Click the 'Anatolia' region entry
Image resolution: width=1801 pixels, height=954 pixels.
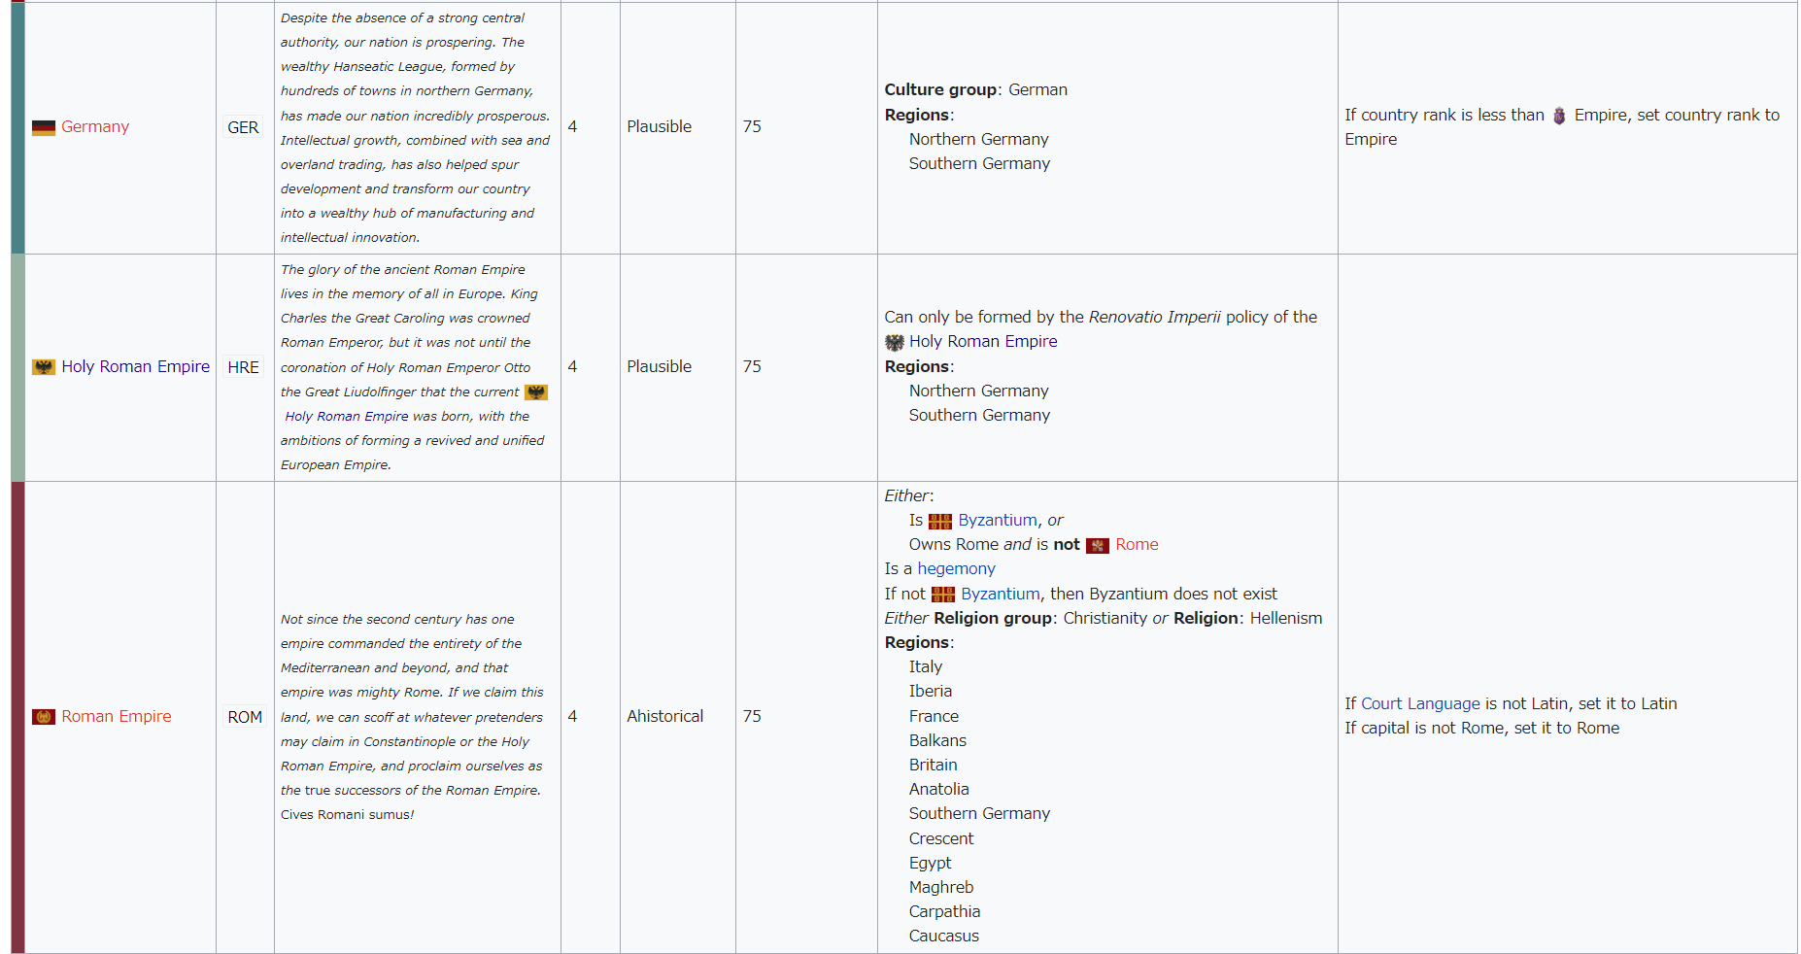[939, 789]
